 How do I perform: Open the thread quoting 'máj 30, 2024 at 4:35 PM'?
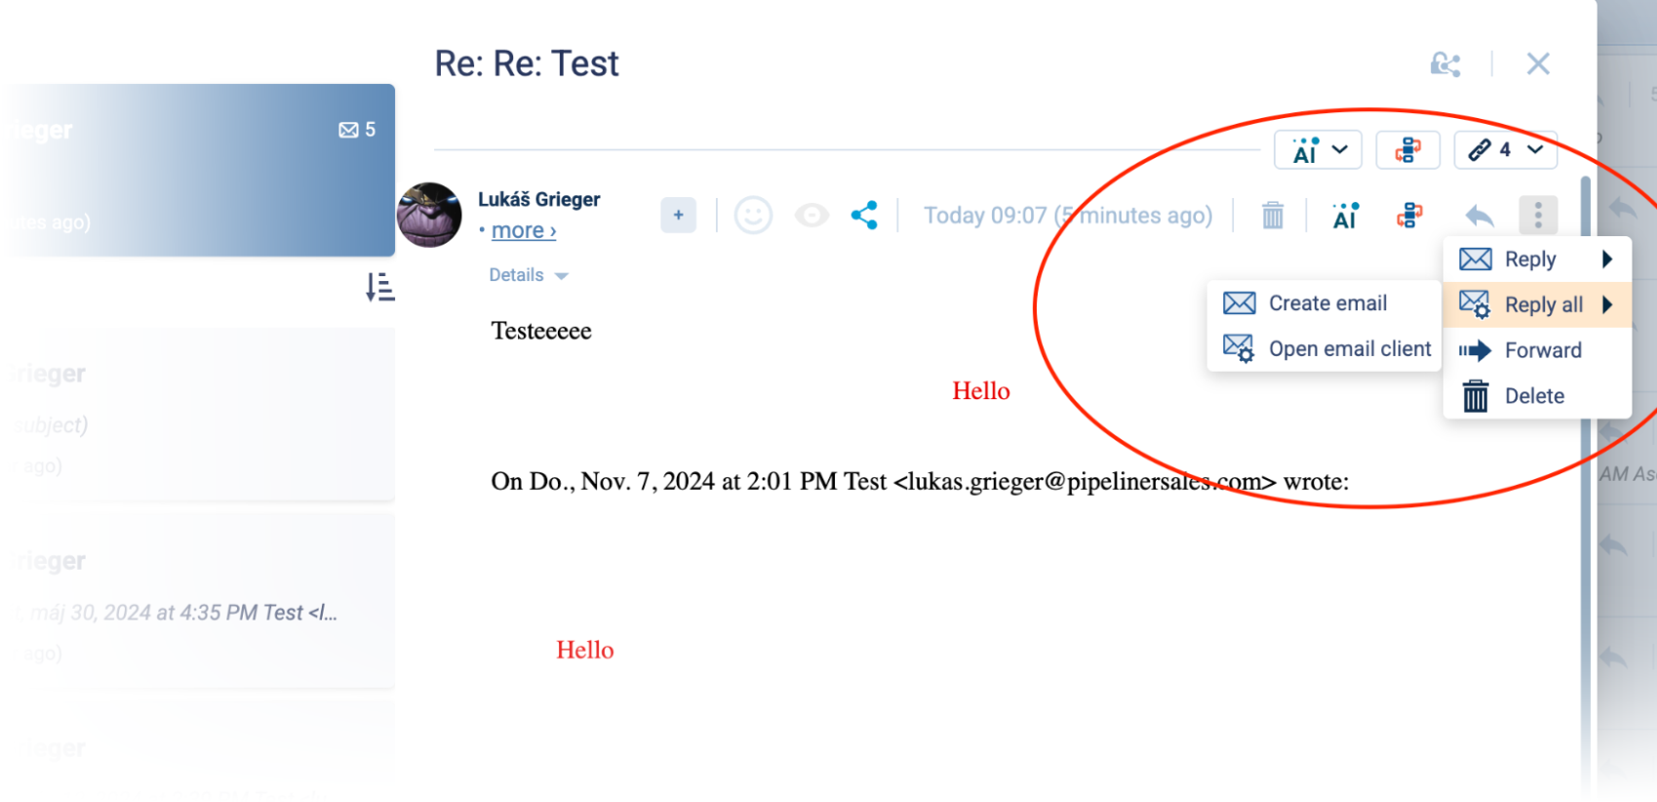coord(198,602)
